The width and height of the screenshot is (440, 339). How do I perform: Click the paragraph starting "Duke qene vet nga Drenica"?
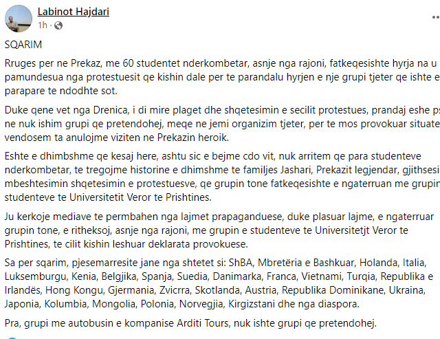pyautogui.click(x=222, y=124)
